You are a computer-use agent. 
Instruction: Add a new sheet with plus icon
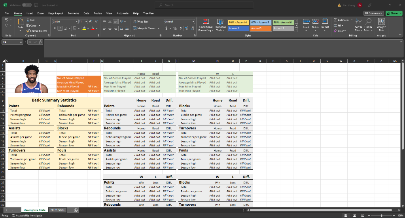pos(76,210)
